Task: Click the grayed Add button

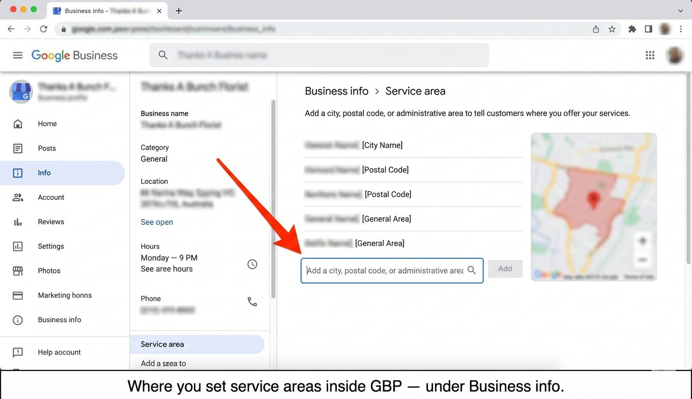Action: 505,269
